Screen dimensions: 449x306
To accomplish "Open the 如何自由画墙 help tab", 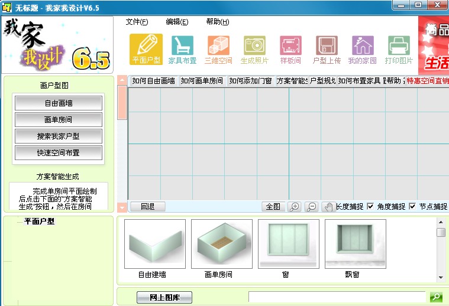I will (x=153, y=81).
